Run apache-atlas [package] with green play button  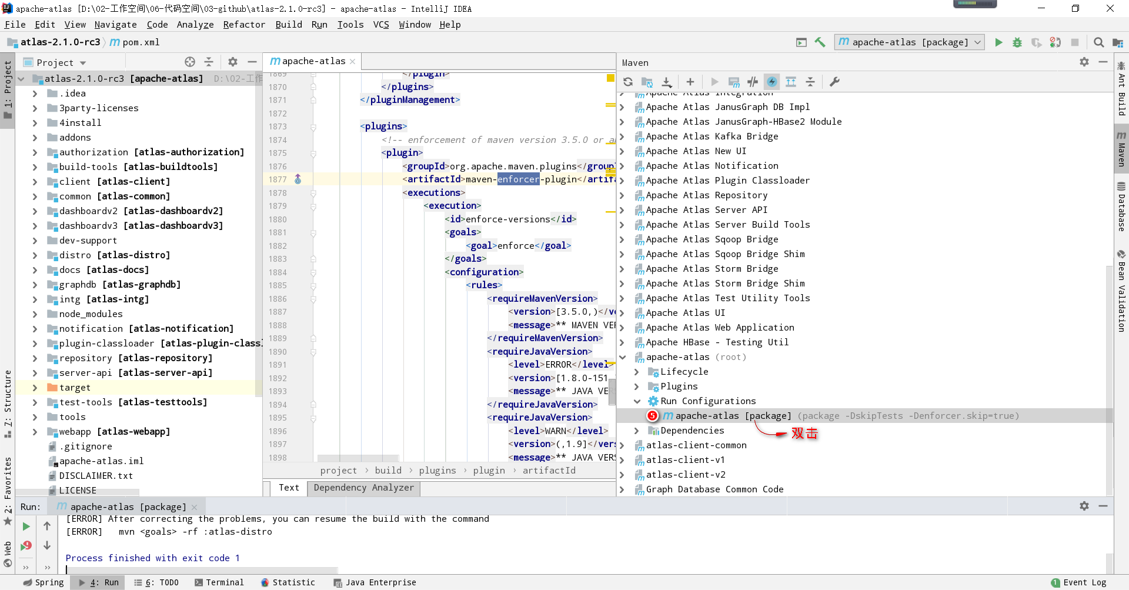(x=998, y=42)
